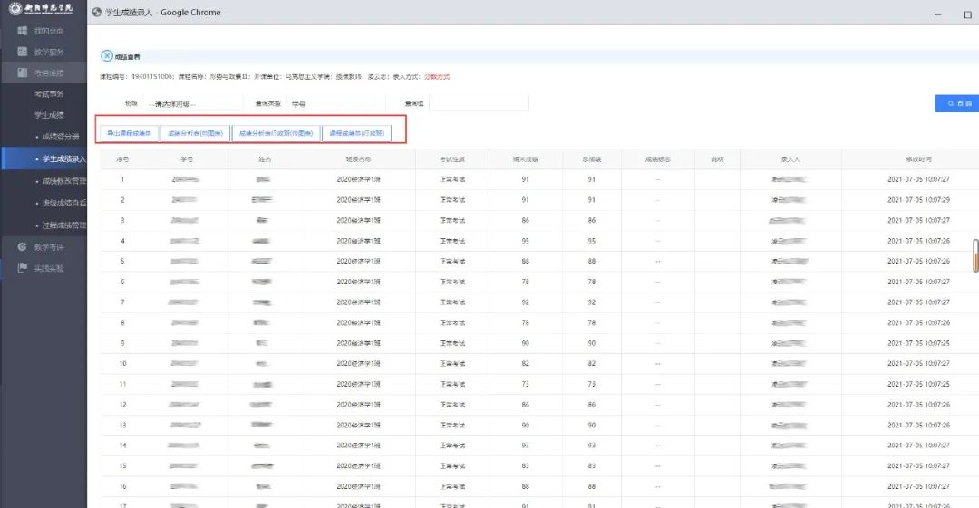Go to 考试事务 in the sidebar
979x508 pixels.
pos(49,93)
